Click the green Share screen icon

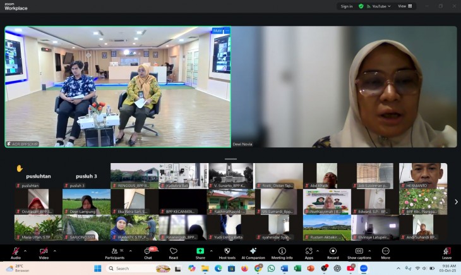(x=200, y=252)
